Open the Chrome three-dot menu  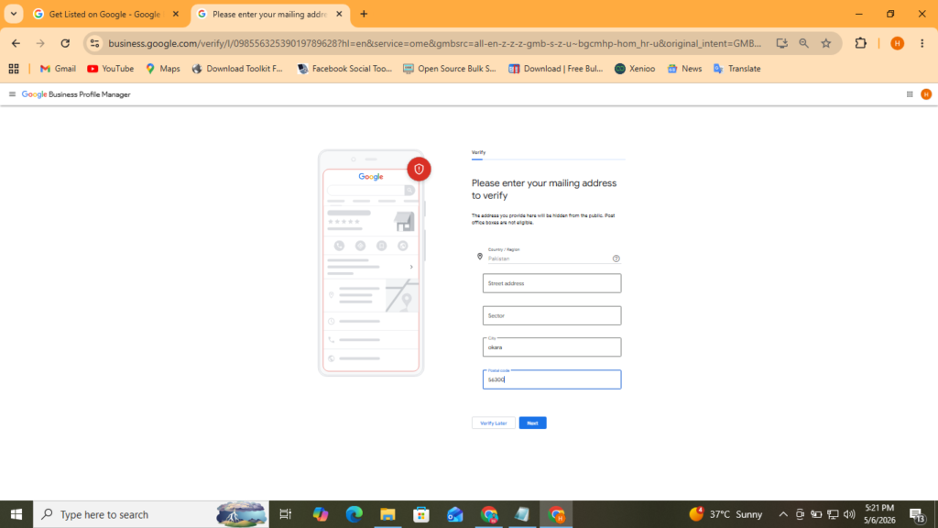922,43
